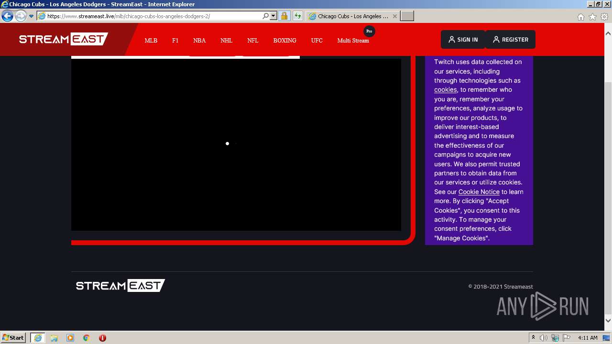
Task: Click the SIGN IN button
Action: 463,40
